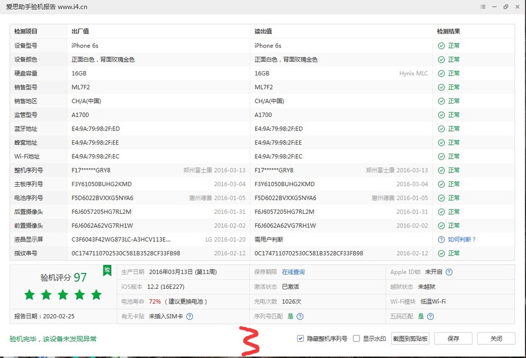Click the 保存 button

pyautogui.click(x=453, y=339)
